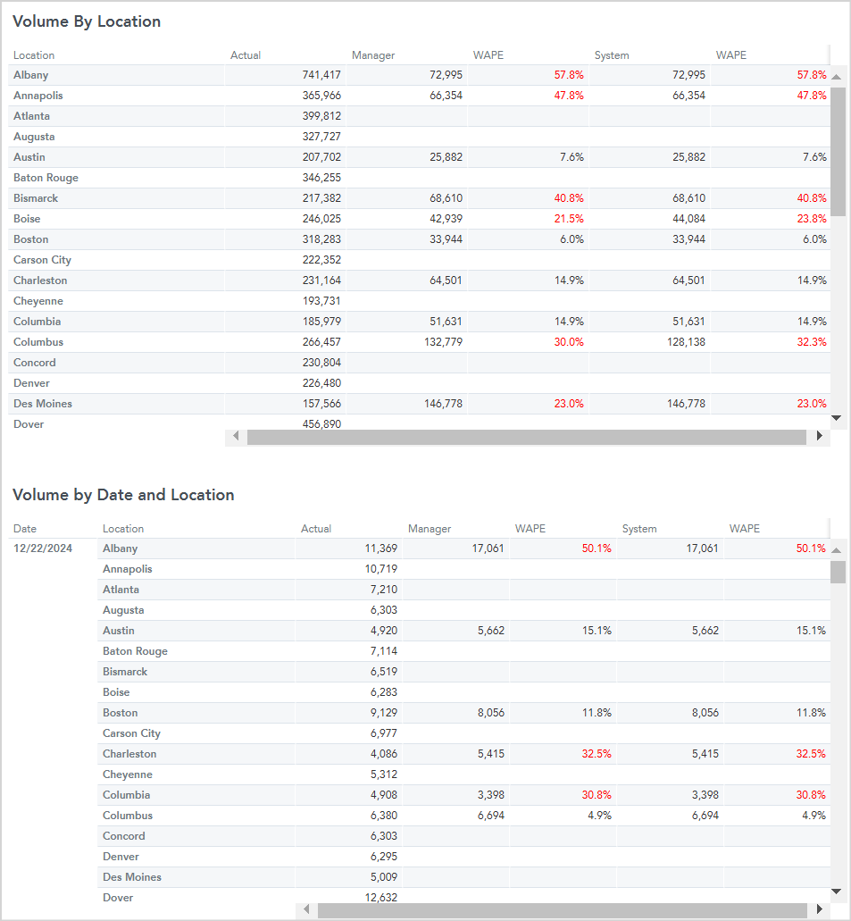Click Charleston in the bottom date table

129,754
